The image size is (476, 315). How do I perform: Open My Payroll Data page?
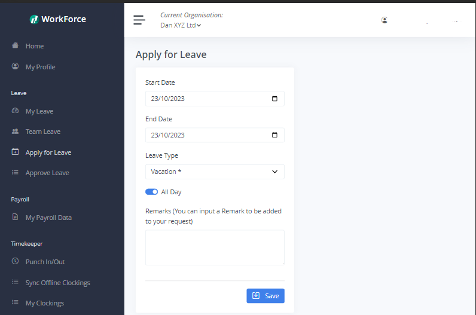click(x=48, y=218)
